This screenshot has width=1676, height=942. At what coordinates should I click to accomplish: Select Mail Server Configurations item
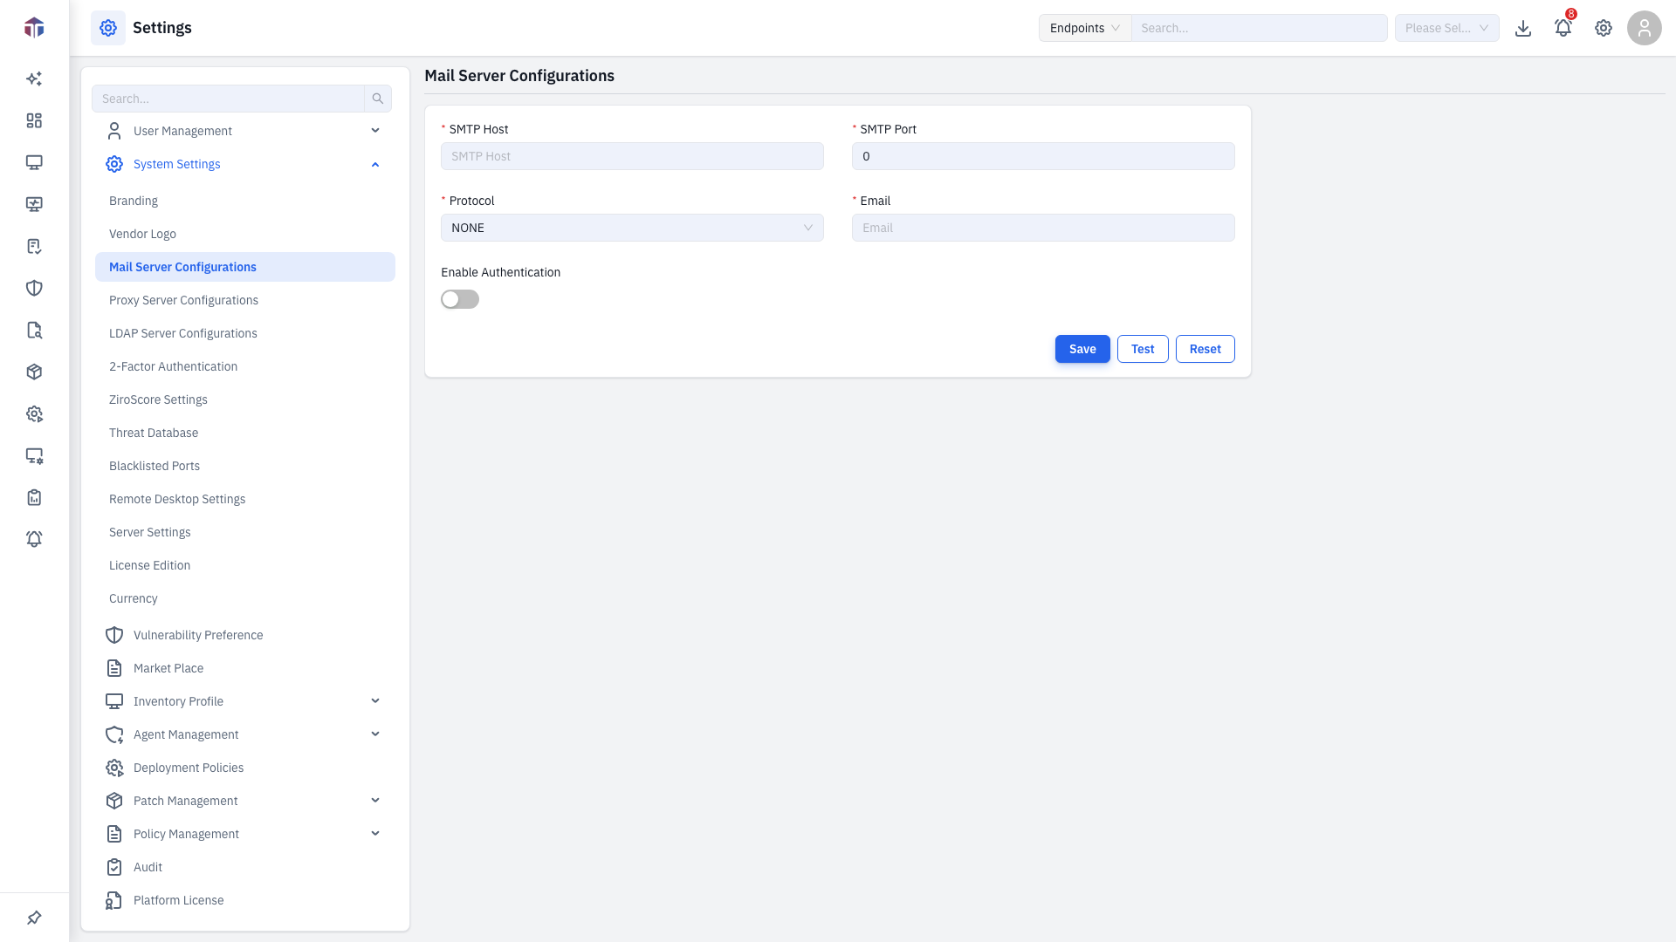245,267
